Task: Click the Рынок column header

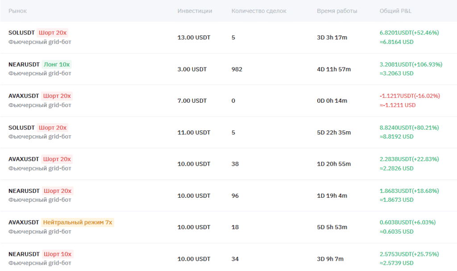Action: [x=17, y=11]
